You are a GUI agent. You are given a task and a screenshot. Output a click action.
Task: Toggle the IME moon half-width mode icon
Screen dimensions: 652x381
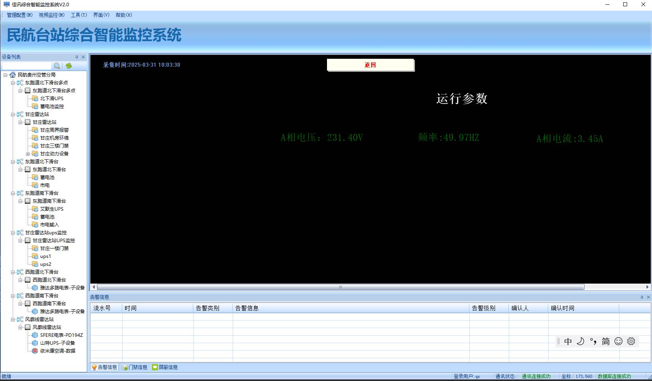580,342
